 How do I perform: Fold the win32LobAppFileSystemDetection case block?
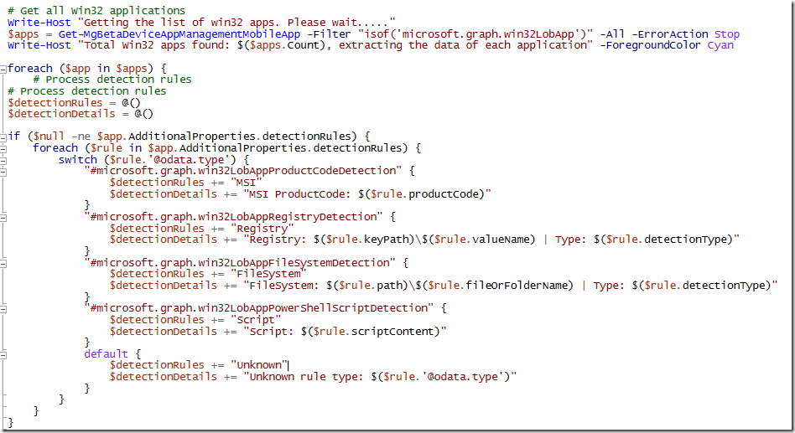click(x=3, y=262)
